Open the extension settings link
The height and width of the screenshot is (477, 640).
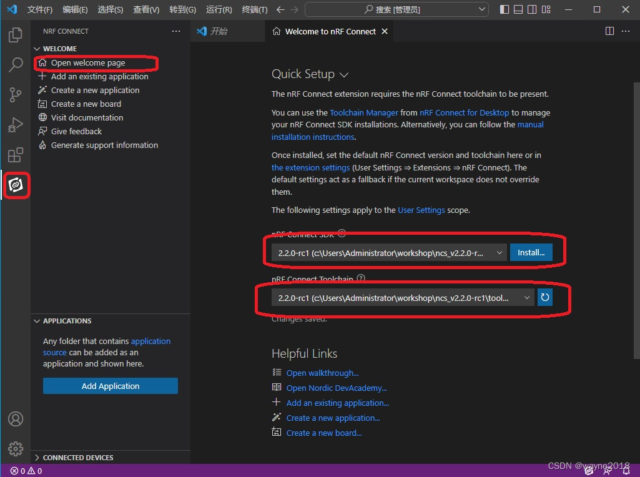310,168
